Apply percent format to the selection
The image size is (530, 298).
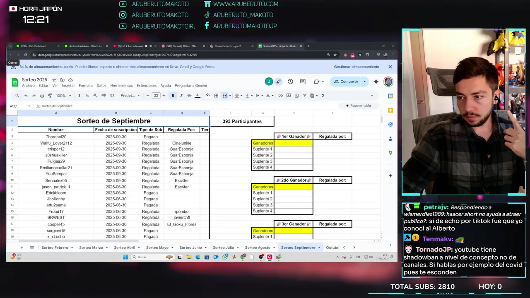tap(87, 96)
